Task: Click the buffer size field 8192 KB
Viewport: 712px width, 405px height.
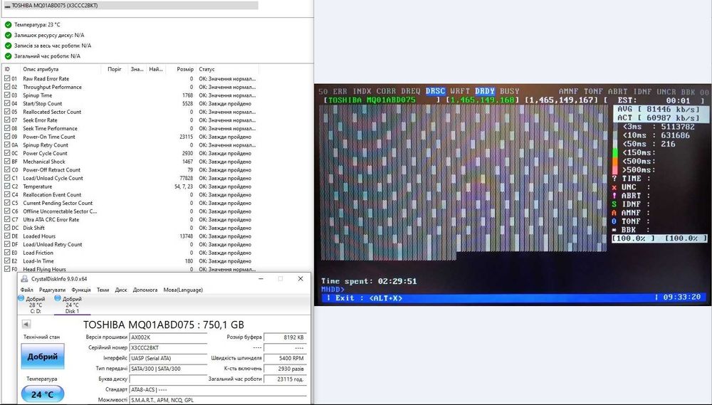Action: (286, 337)
